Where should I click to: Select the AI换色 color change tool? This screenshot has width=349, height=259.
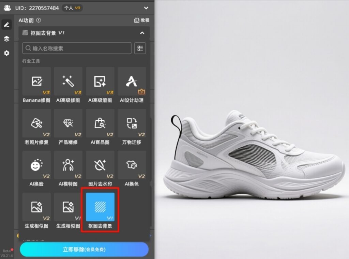click(x=132, y=166)
